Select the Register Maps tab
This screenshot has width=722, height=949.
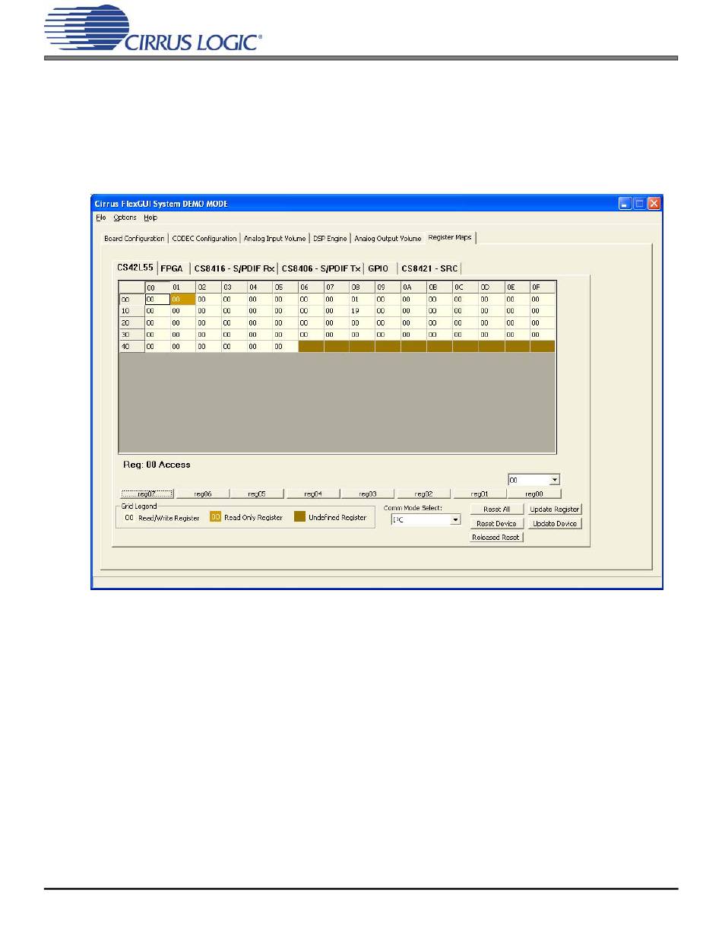pyautogui.click(x=450, y=237)
